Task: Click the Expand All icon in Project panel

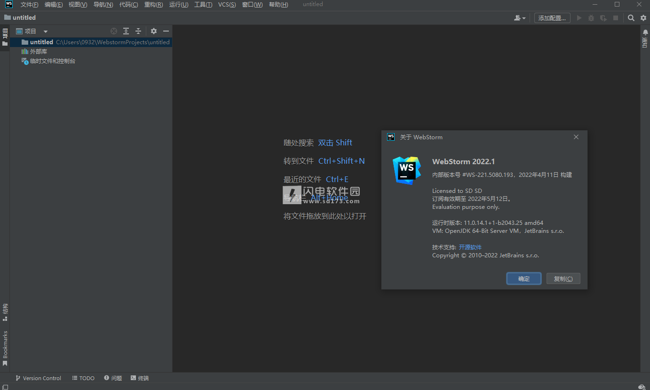Action: tap(126, 31)
